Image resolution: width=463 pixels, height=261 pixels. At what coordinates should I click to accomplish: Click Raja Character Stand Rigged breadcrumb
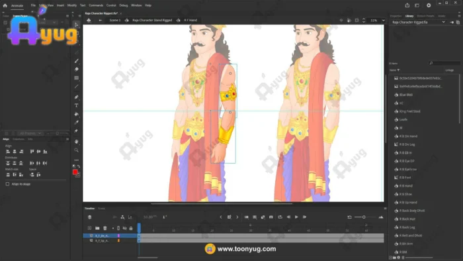[152, 20]
